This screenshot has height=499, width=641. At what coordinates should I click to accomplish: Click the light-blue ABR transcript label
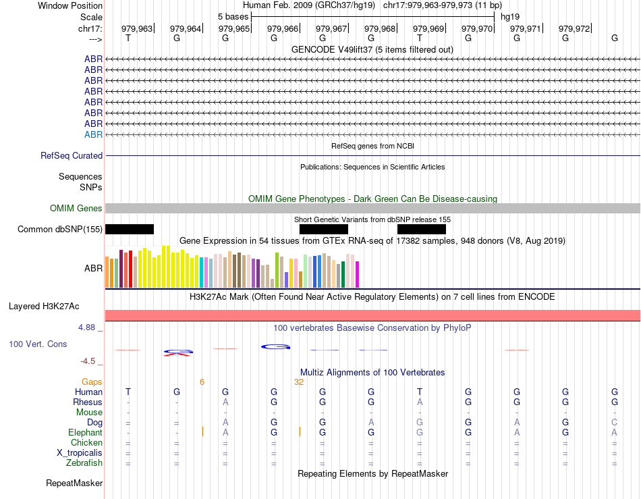click(93, 134)
